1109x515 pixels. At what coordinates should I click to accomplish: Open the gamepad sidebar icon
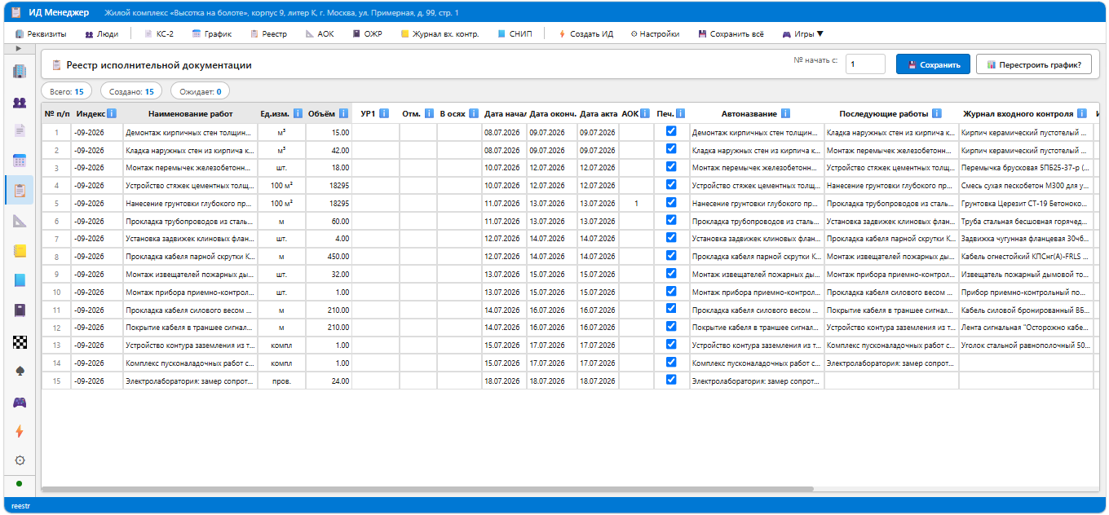click(x=20, y=401)
